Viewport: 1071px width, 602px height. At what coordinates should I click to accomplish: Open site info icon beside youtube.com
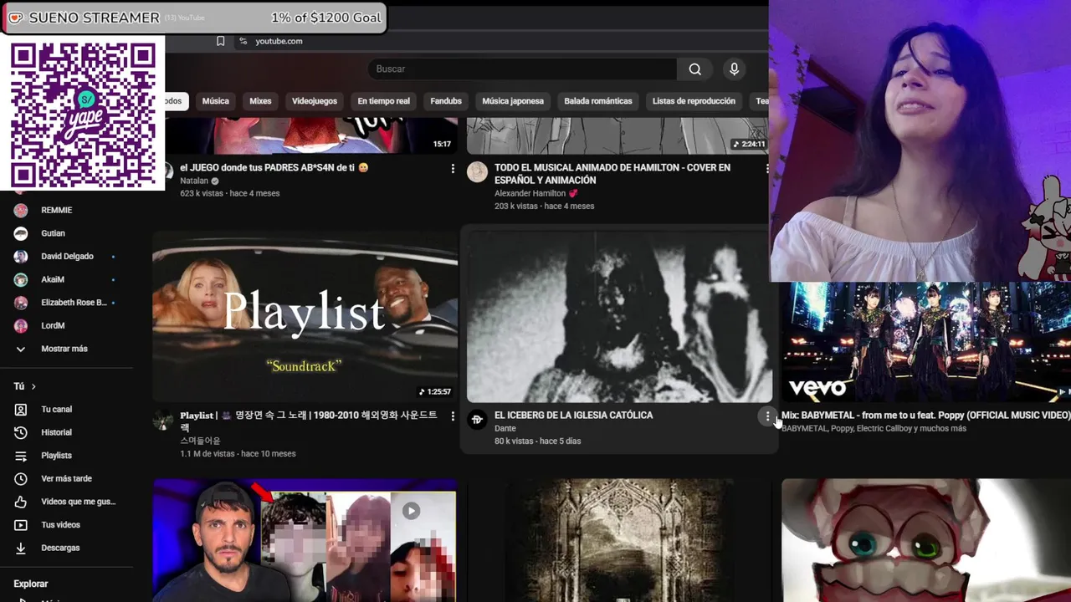tap(243, 41)
